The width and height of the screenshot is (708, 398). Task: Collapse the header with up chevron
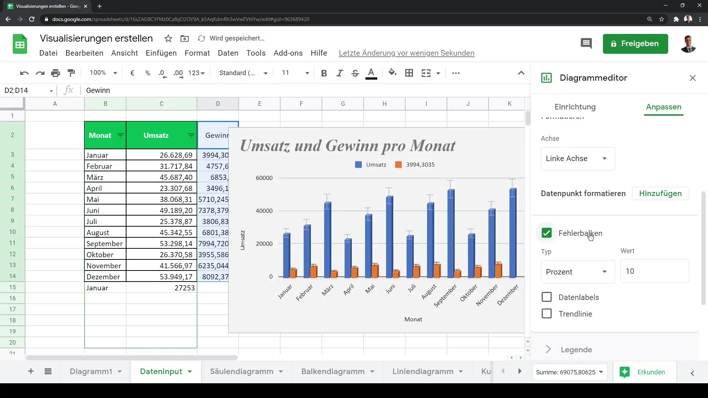(521, 73)
